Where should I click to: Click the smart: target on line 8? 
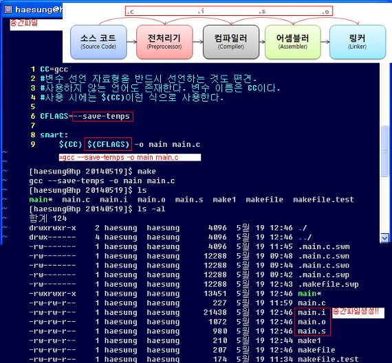(x=54, y=135)
